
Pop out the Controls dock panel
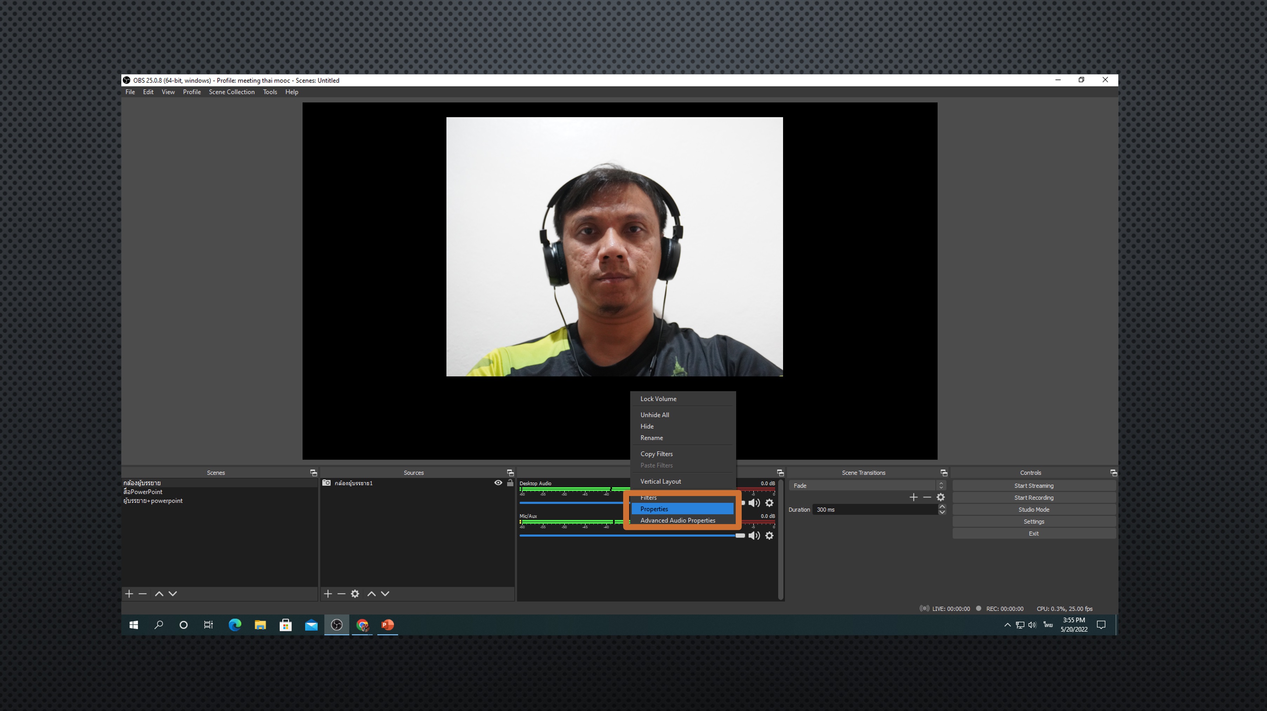pos(1113,473)
